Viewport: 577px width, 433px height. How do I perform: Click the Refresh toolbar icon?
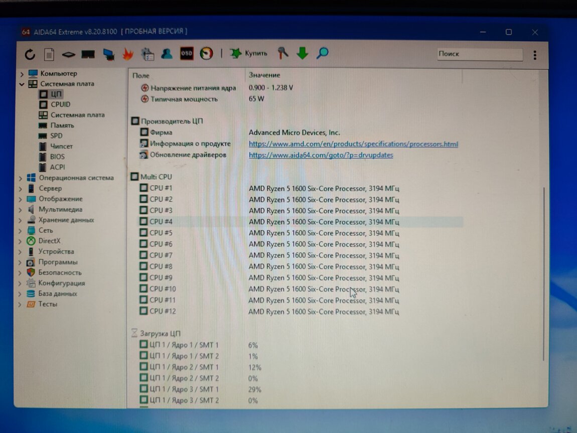click(x=30, y=54)
